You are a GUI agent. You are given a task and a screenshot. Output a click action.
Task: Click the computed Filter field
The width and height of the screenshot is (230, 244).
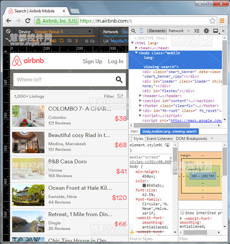click(202, 239)
